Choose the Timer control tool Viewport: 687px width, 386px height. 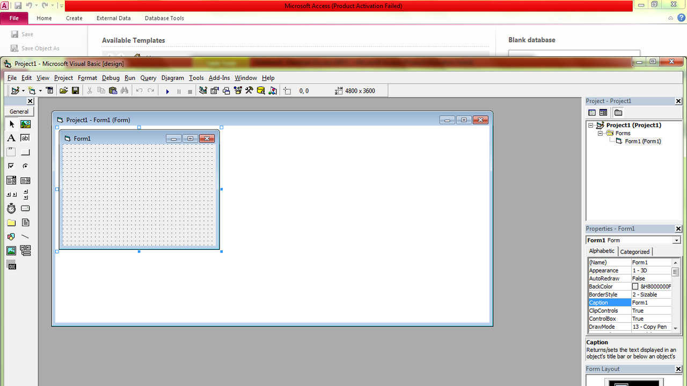pyautogui.click(x=11, y=209)
